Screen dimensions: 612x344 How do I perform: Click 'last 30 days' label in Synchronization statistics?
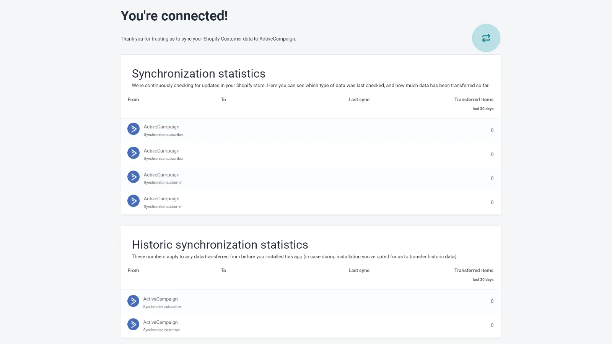[x=483, y=109]
